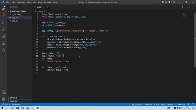The height and width of the screenshot is (110, 196).
Task: Open the Help menu
Action: pos(55,2)
